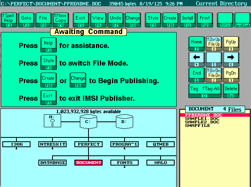
Task: Expand the arrow below NTRESKIT
Action: click(52, 148)
